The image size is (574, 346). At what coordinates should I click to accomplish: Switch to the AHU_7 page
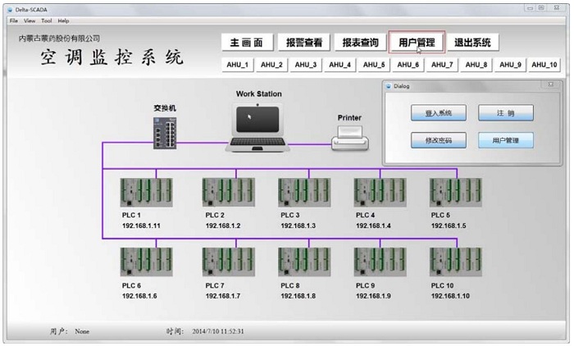point(442,65)
